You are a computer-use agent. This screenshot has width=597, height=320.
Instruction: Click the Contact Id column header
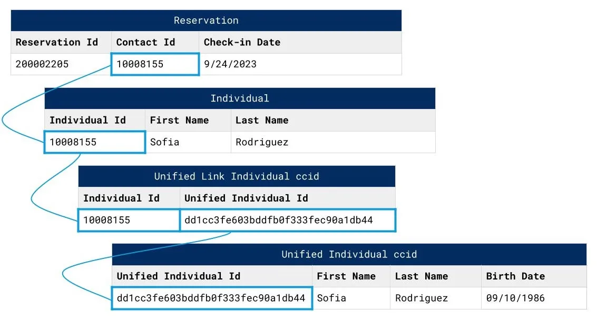[145, 43]
